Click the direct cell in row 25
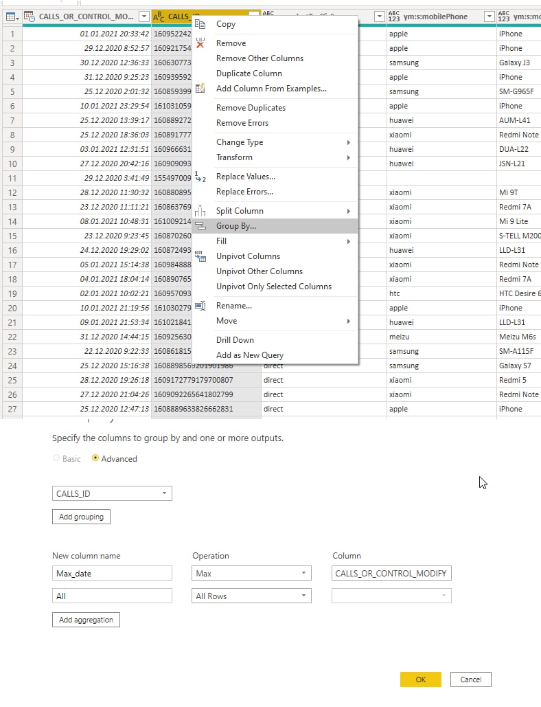 324,380
